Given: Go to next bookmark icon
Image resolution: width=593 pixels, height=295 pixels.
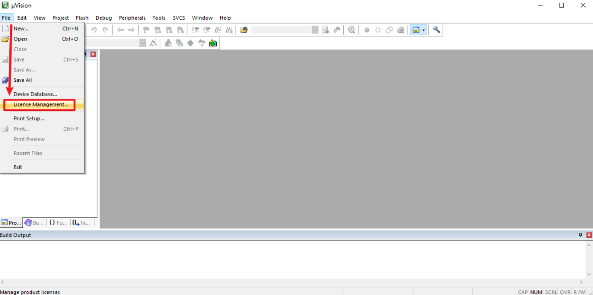Looking at the screenshot, I should point(169,30).
